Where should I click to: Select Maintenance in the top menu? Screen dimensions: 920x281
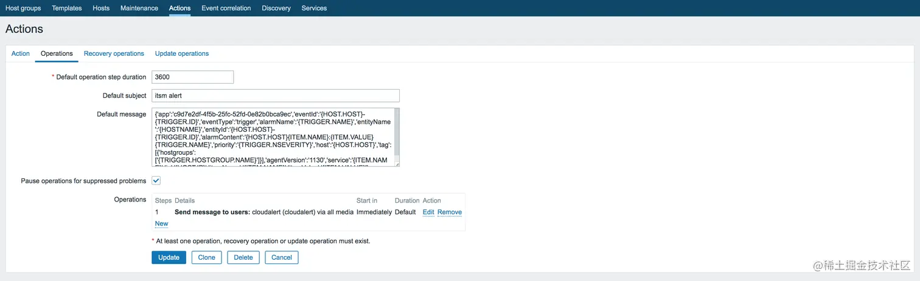[139, 8]
